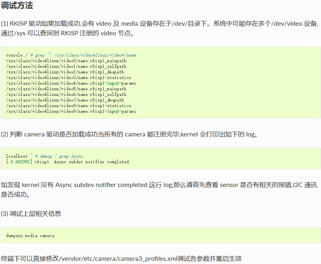This screenshot has width=321, height=264.
Task: Click the video9 rkisp1-input-params line
Action: 71,111
